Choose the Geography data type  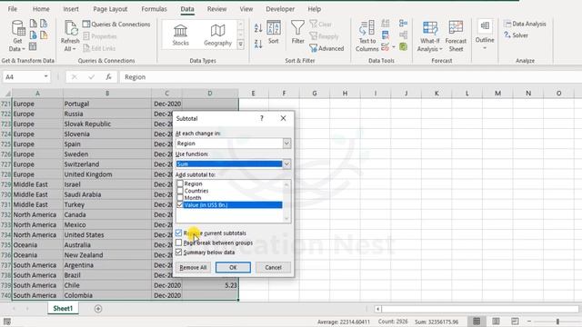[218, 35]
